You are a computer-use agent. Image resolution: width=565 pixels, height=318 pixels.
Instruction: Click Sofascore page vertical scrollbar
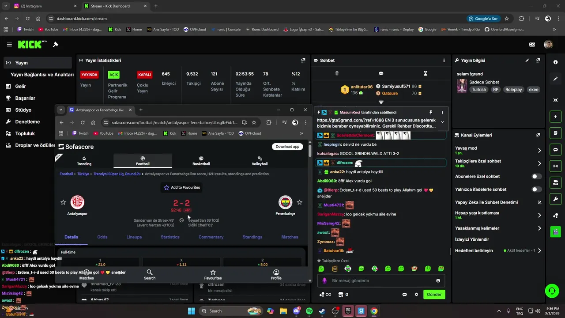pyautogui.click(x=310, y=150)
